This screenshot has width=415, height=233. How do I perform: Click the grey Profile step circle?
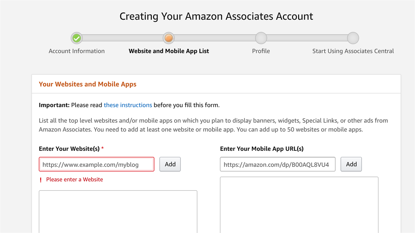pos(261,38)
